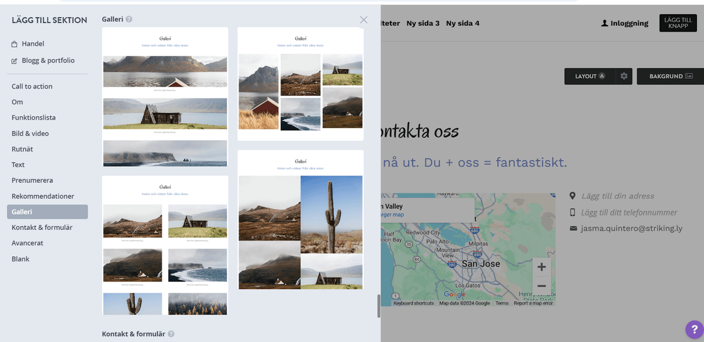Click the section list vertical scrollbar
Image resolution: width=704 pixels, height=342 pixels.
point(379,305)
